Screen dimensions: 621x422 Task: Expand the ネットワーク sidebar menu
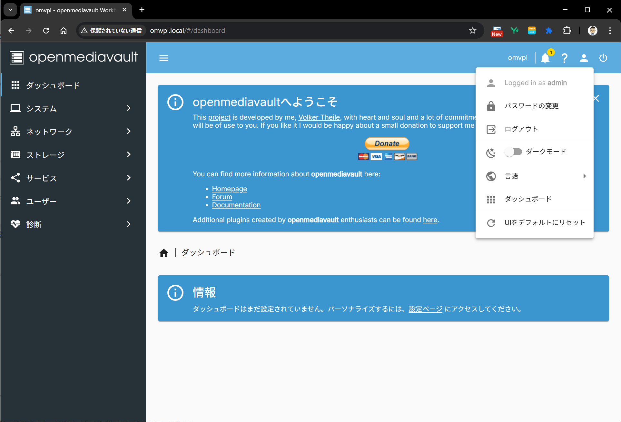click(73, 132)
